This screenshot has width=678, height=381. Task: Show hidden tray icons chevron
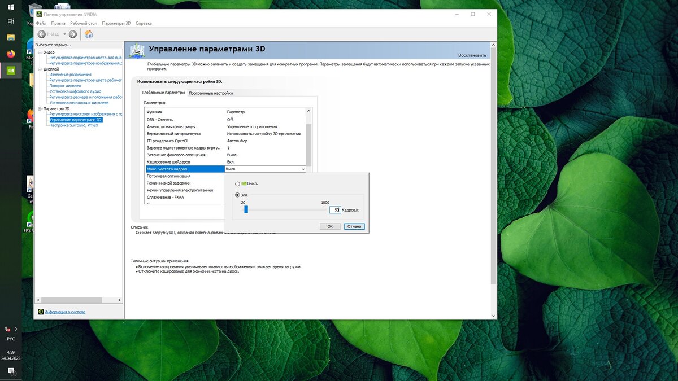pos(16,329)
